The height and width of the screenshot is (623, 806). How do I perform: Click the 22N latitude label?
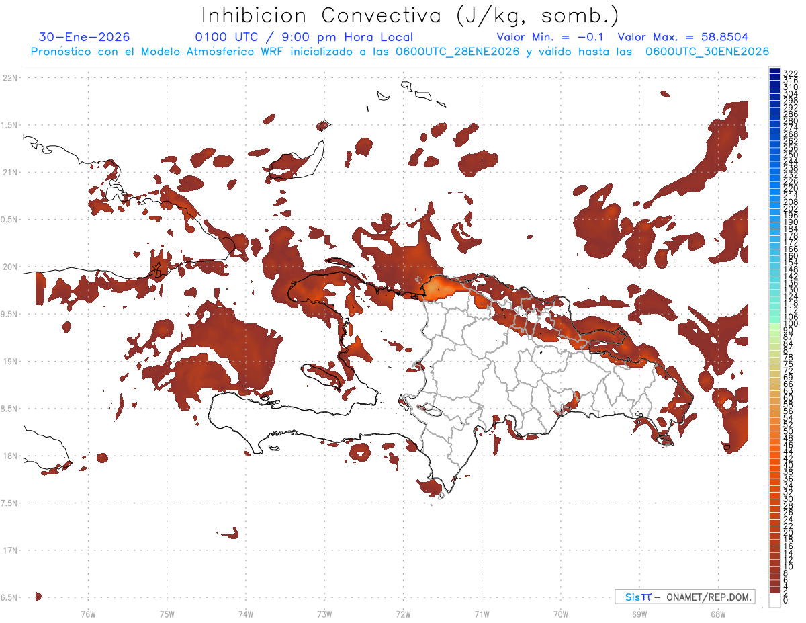[x=10, y=77]
